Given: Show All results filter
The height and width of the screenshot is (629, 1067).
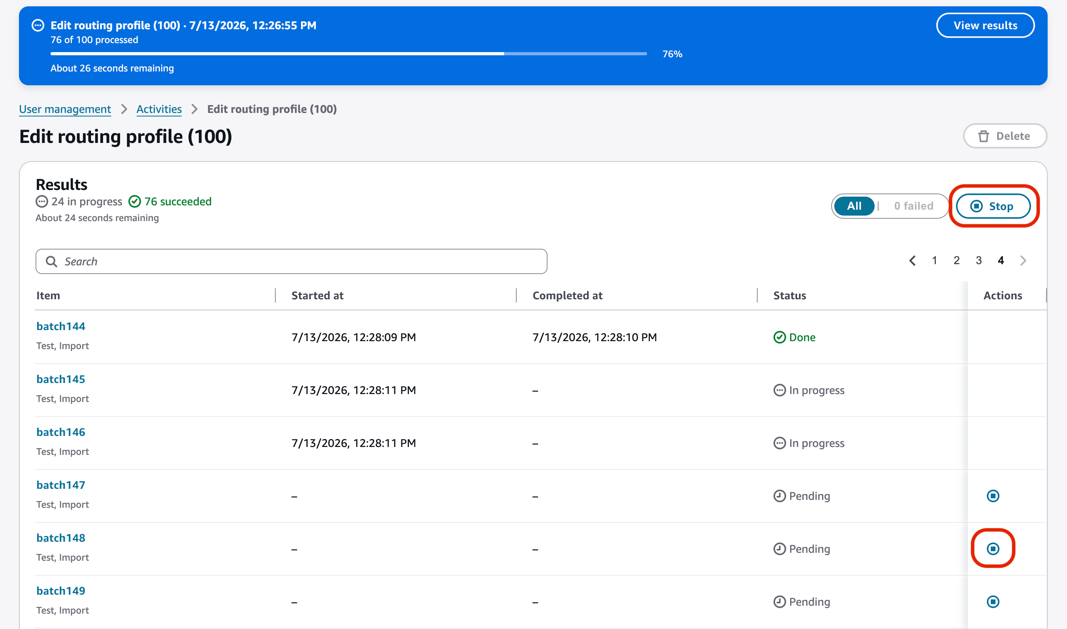Looking at the screenshot, I should point(854,206).
